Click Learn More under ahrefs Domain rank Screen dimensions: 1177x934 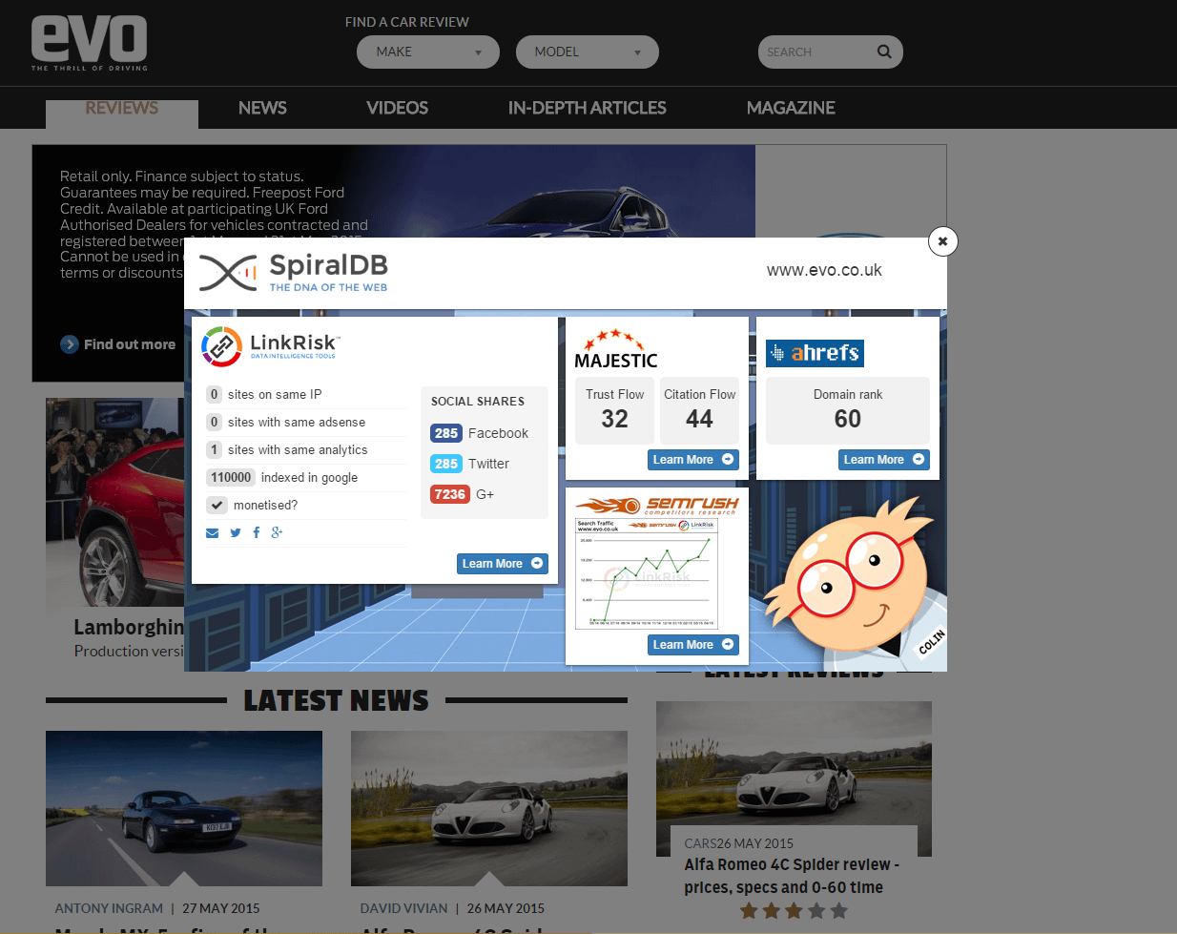pyautogui.click(x=883, y=460)
